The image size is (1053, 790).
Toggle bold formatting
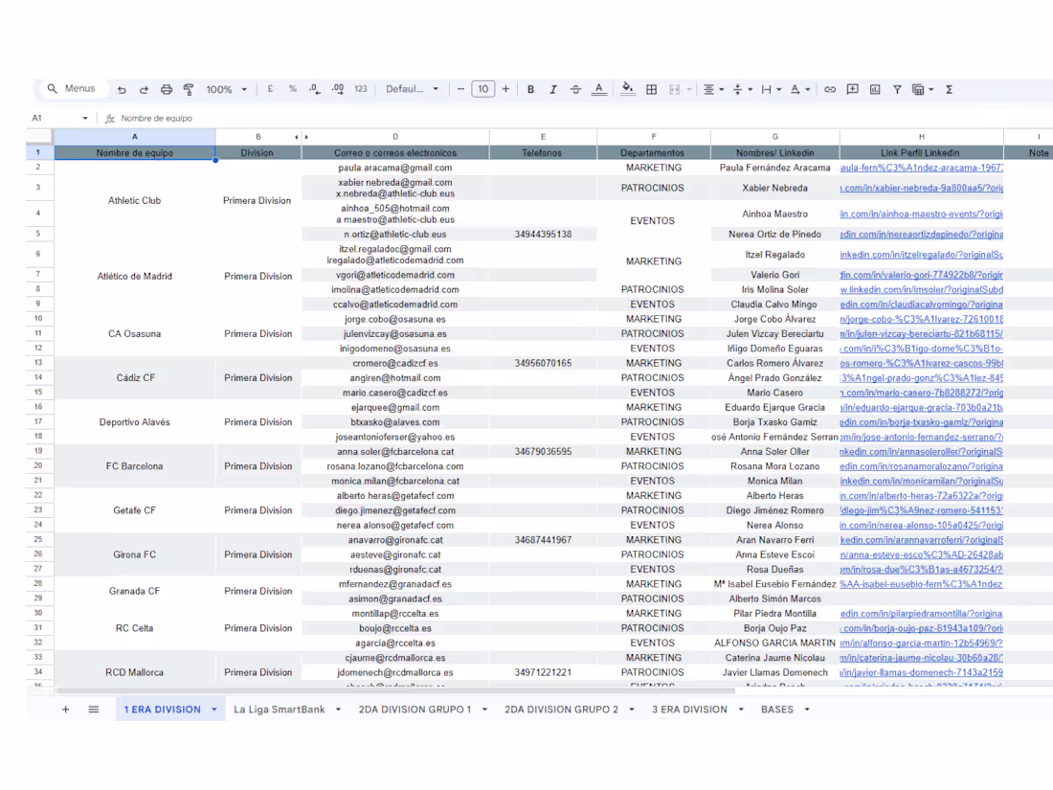[x=530, y=89]
